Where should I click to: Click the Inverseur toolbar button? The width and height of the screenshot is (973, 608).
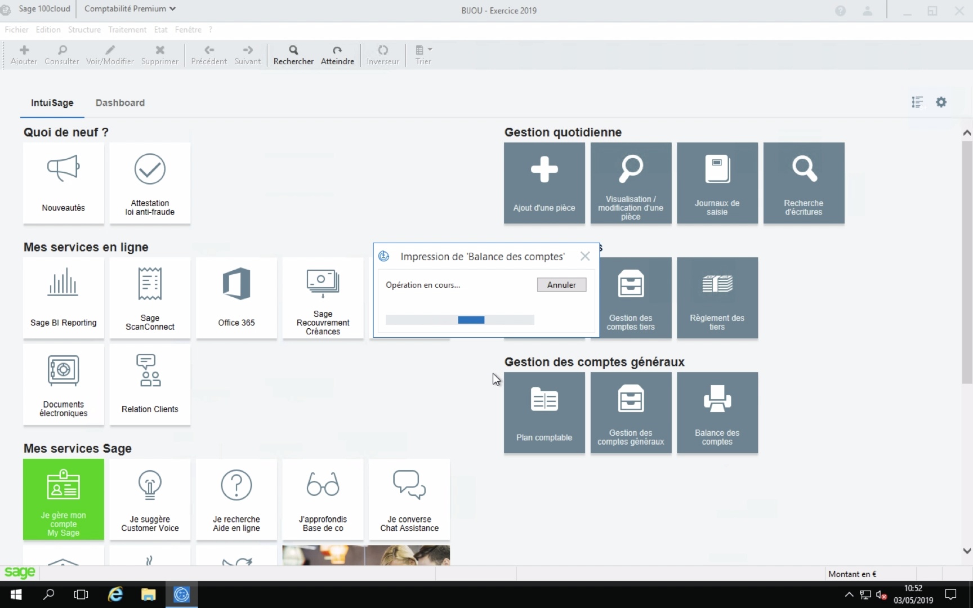point(383,55)
